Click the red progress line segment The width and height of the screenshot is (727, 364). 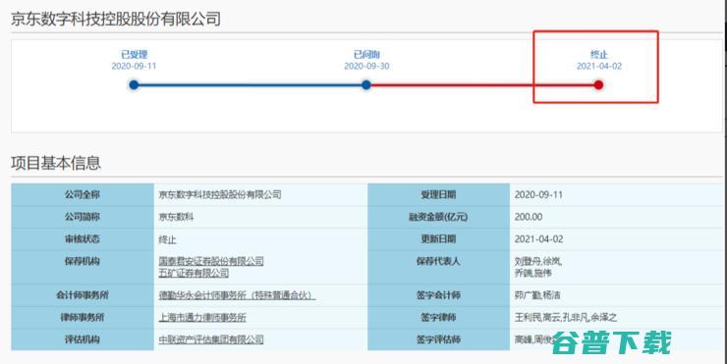482,84
